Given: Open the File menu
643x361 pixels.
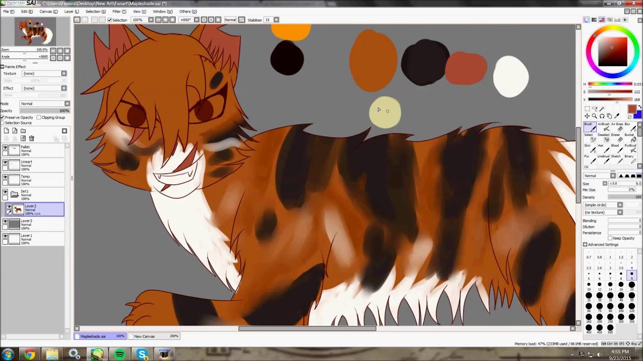Looking at the screenshot, I should 9,12.
